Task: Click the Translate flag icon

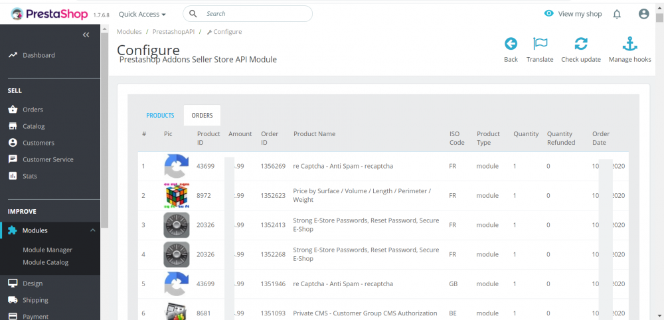Action: click(540, 44)
